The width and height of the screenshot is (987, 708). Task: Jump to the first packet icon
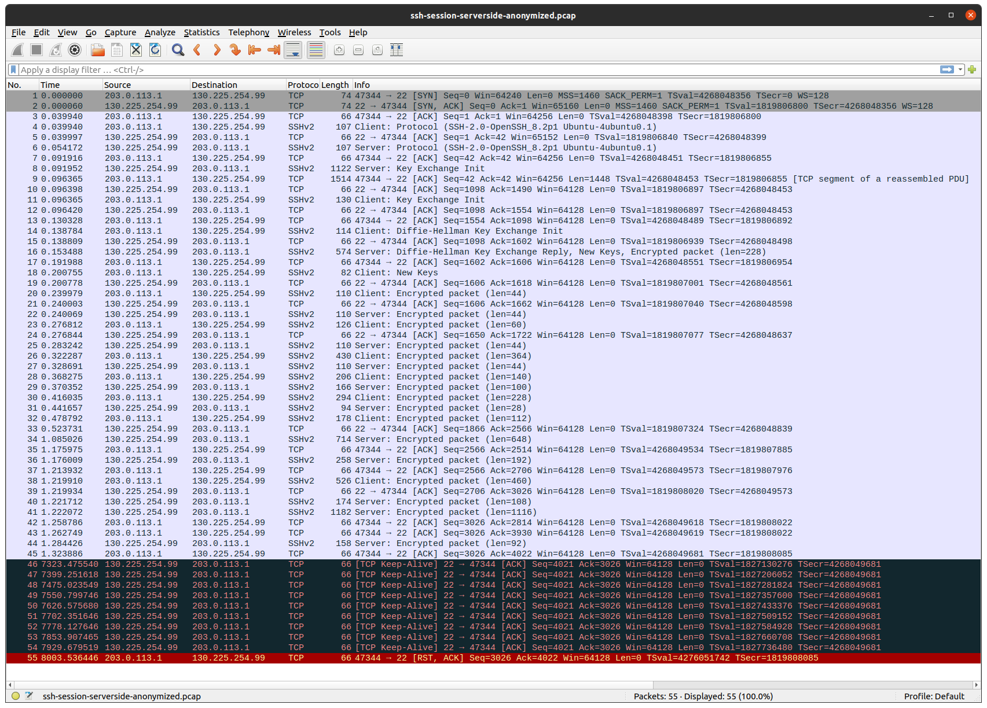(x=255, y=50)
